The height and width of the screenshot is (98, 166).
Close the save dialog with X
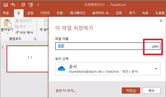161,21
